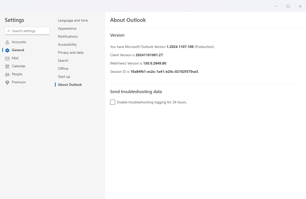Click the Calendar icon in sidebar

[7, 66]
